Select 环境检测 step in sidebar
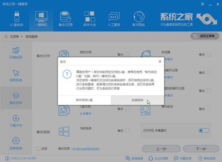This screenshot has width=222, height=162. (x=16, y=53)
